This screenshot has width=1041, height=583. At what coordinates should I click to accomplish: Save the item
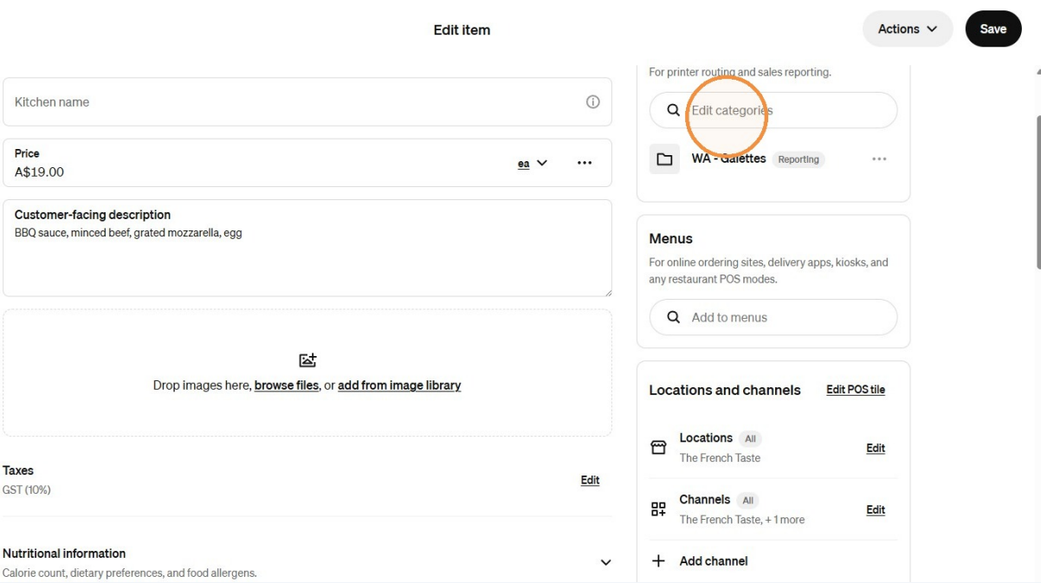click(x=993, y=29)
